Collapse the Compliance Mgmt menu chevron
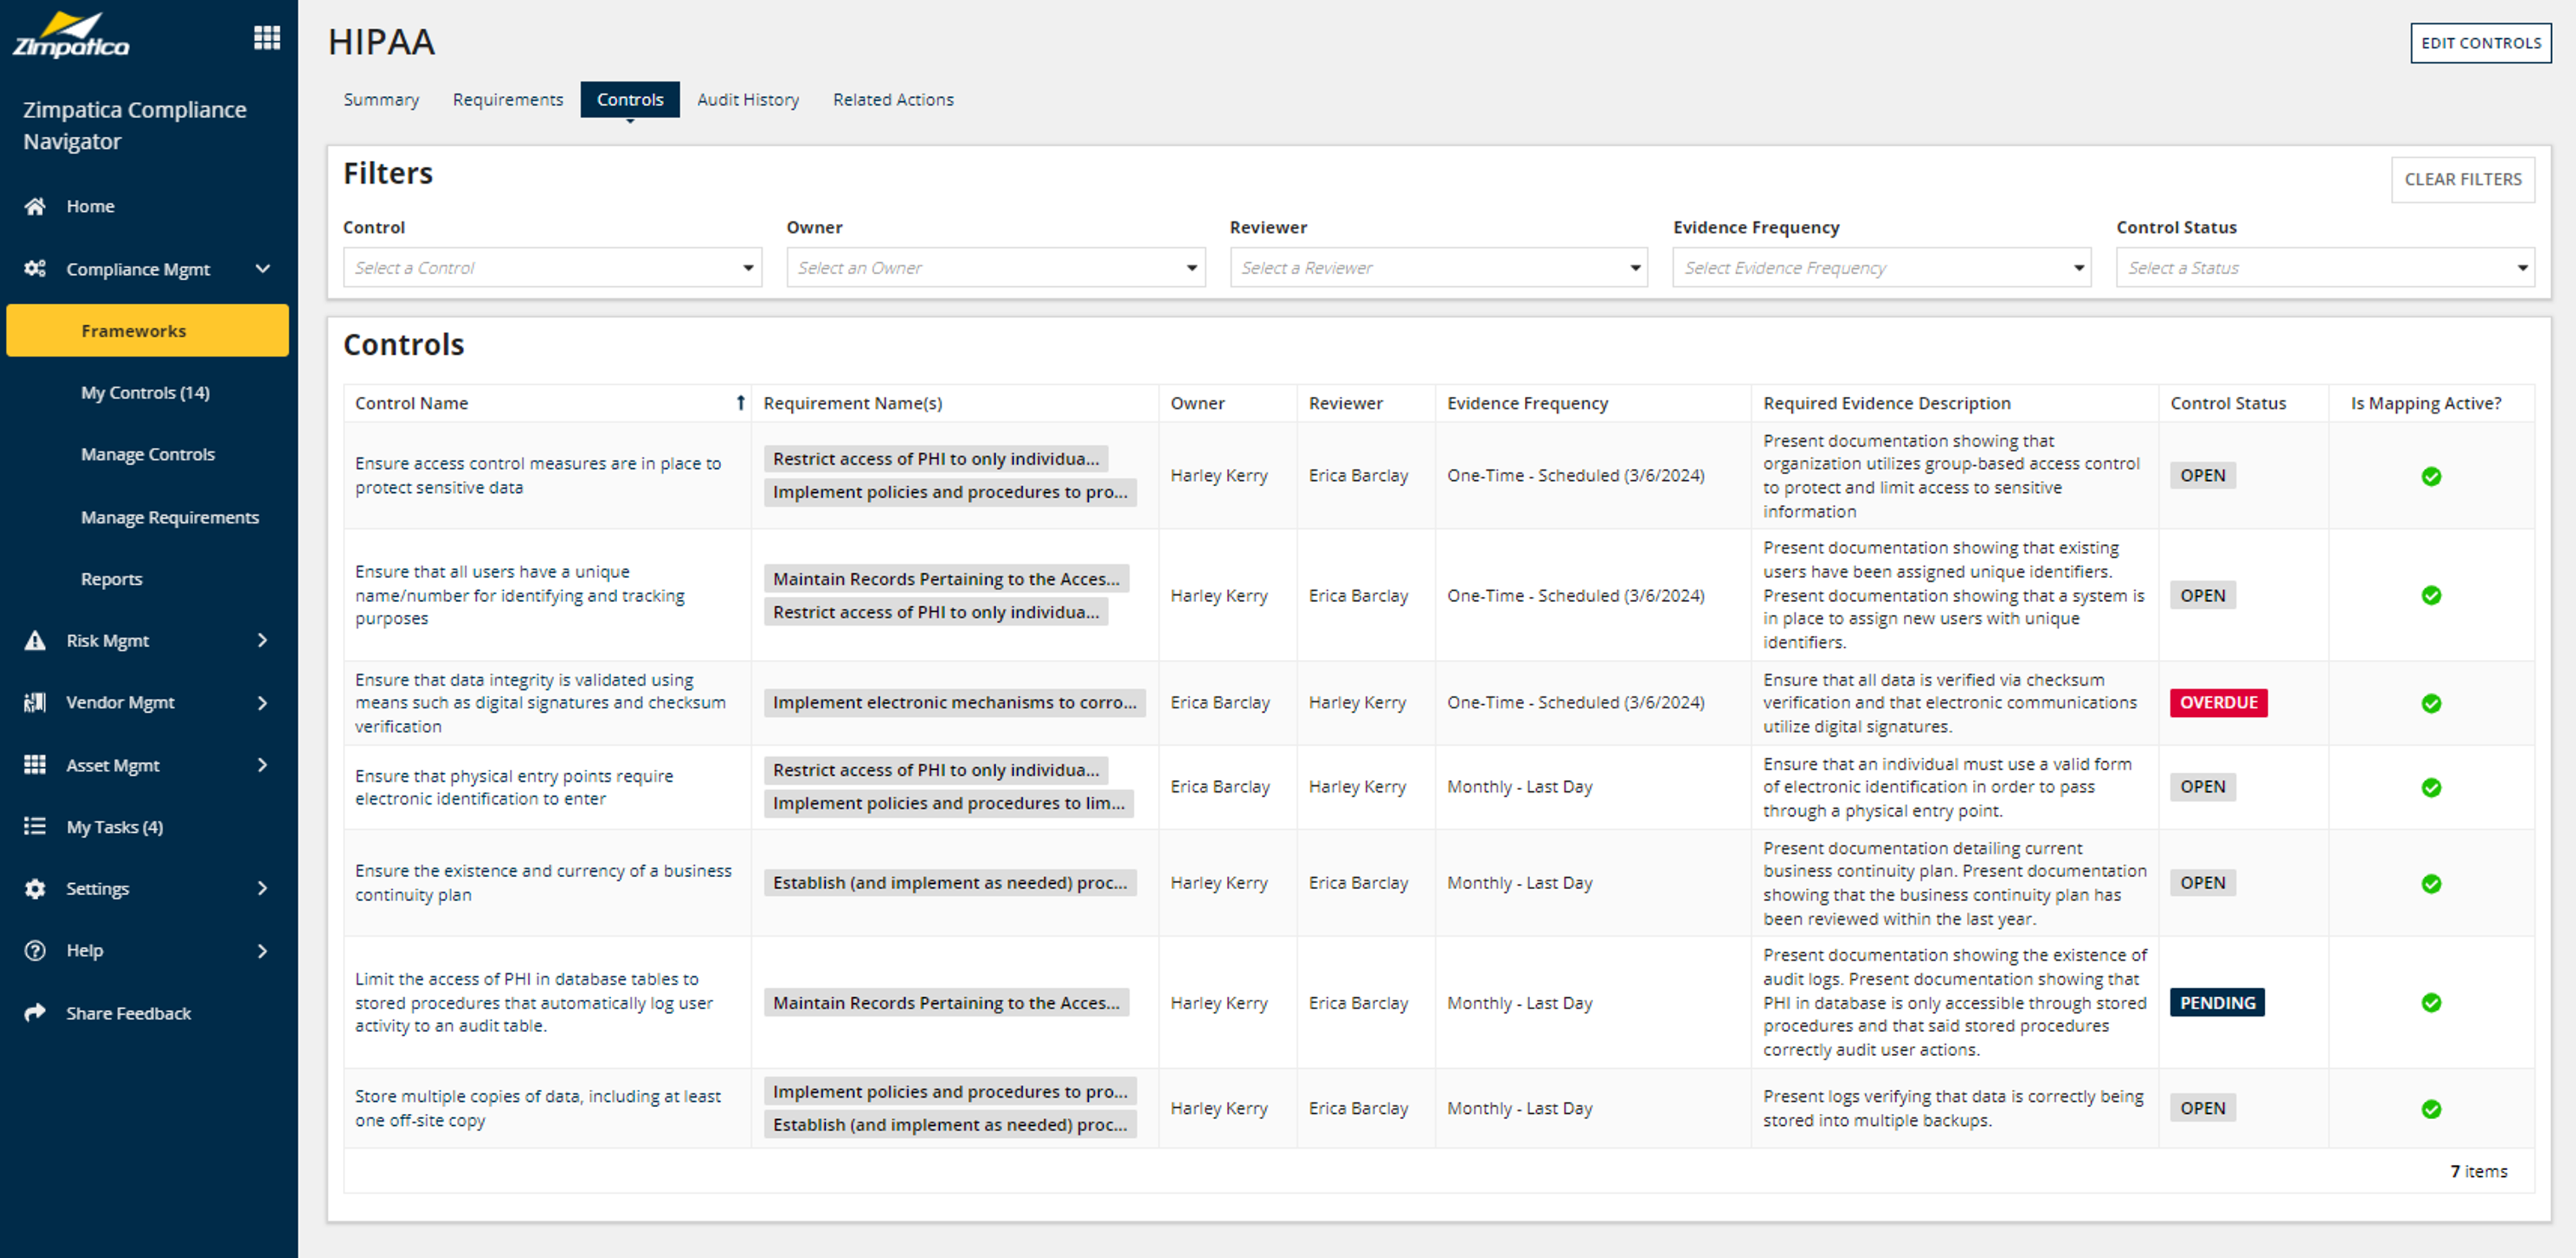The height and width of the screenshot is (1258, 2576). click(x=262, y=268)
